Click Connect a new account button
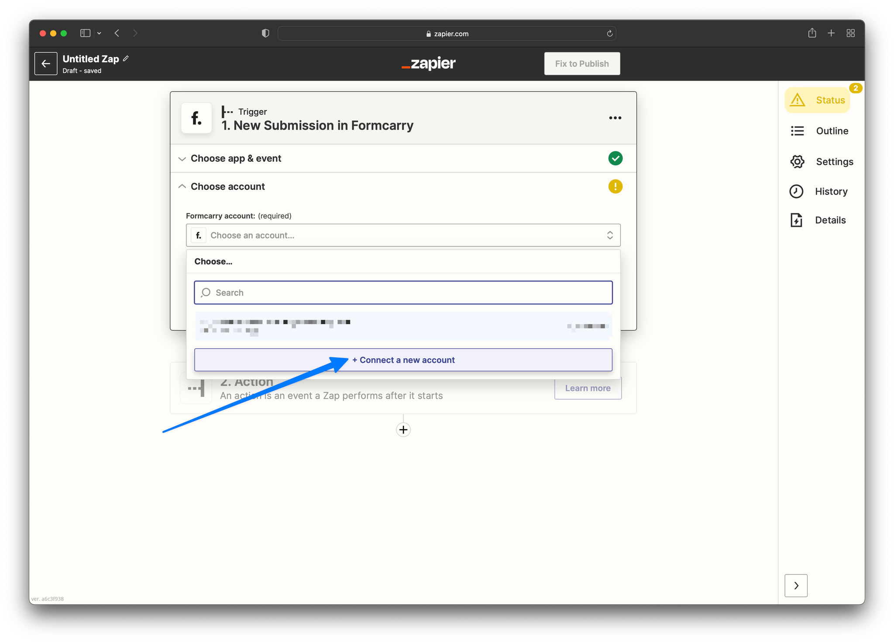 tap(403, 360)
